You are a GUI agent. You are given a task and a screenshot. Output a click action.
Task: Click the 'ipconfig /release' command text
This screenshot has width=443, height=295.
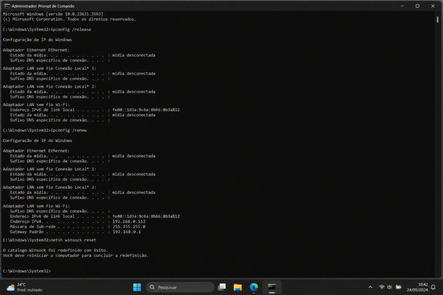[71, 29]
